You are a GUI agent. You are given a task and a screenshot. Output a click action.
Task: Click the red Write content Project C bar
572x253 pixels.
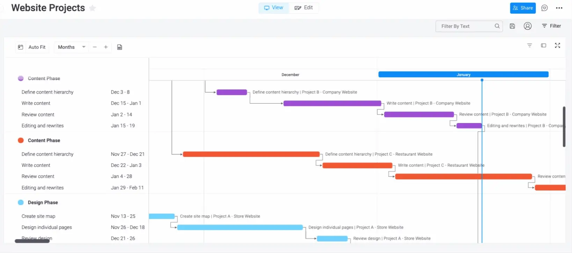tap(357, 166)
